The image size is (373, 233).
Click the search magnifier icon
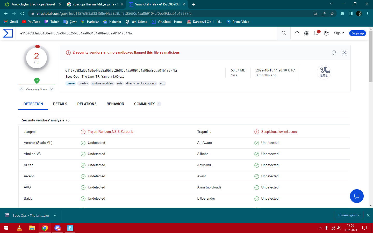pos(284,33)
